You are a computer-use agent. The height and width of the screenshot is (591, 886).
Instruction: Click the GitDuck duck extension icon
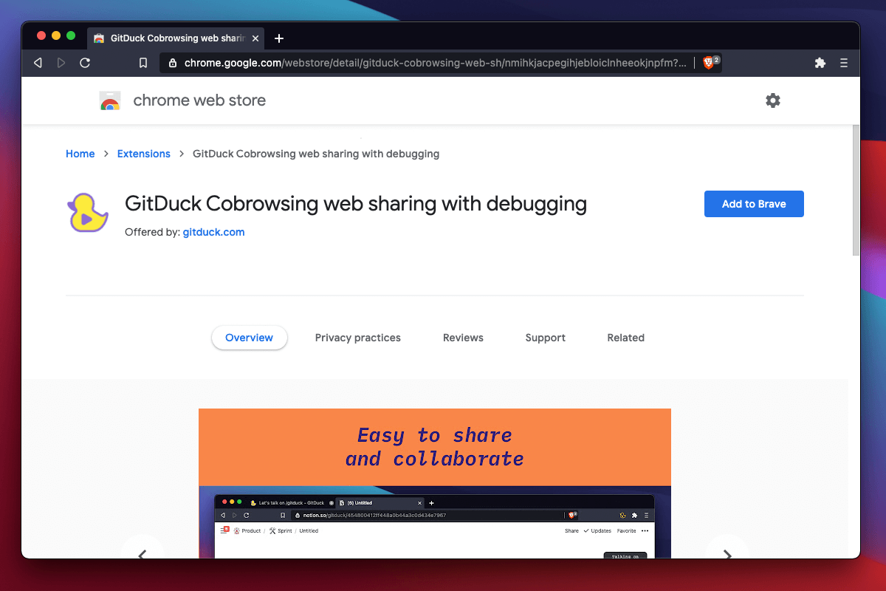pyautogui.click(x=88, y=213)
